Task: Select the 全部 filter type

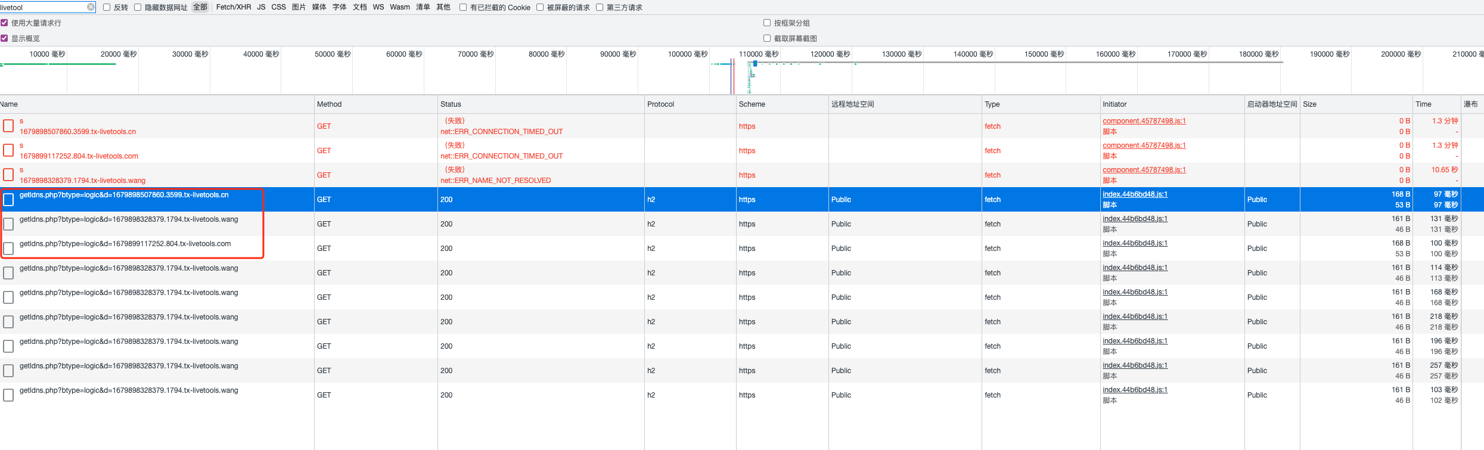Action: 200,7
